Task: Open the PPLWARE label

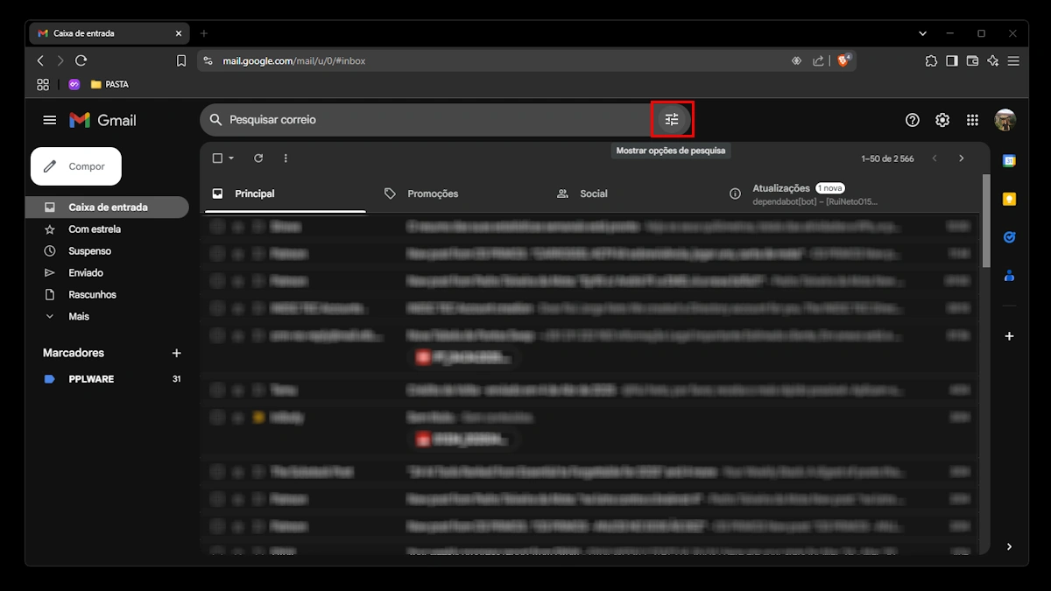Action: coord(91,379)
